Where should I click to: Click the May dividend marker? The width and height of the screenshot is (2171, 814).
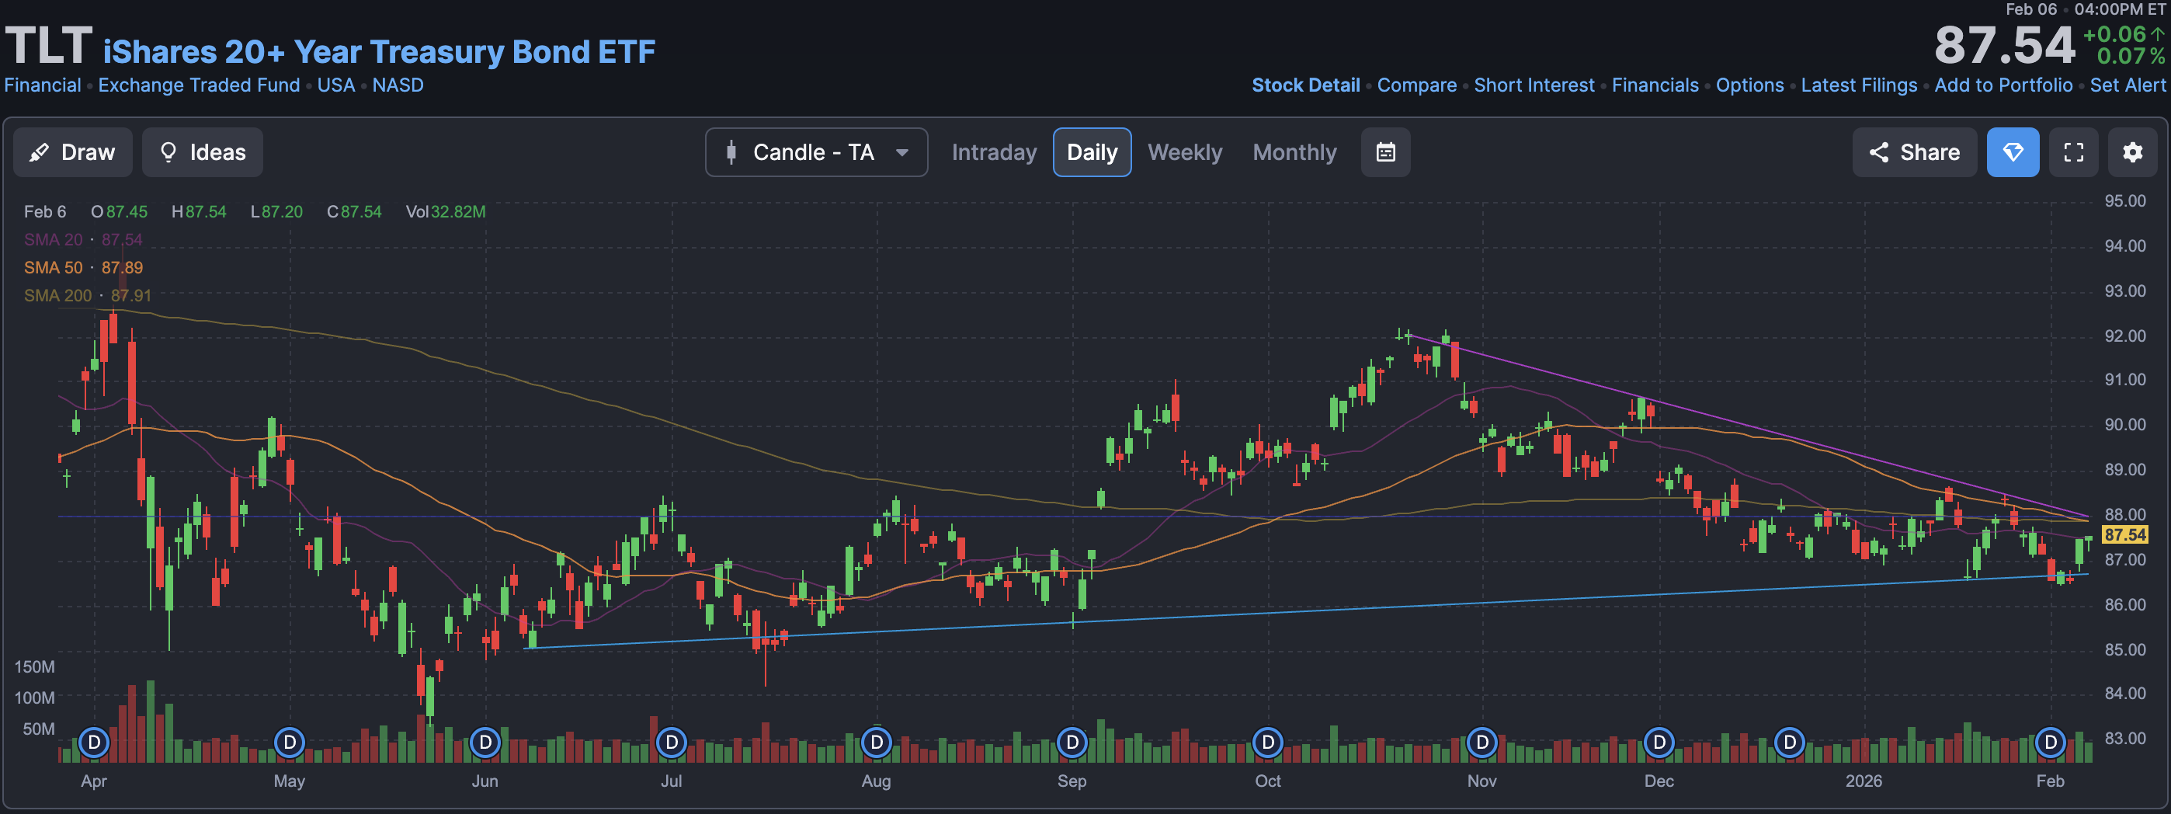[290, 743]
